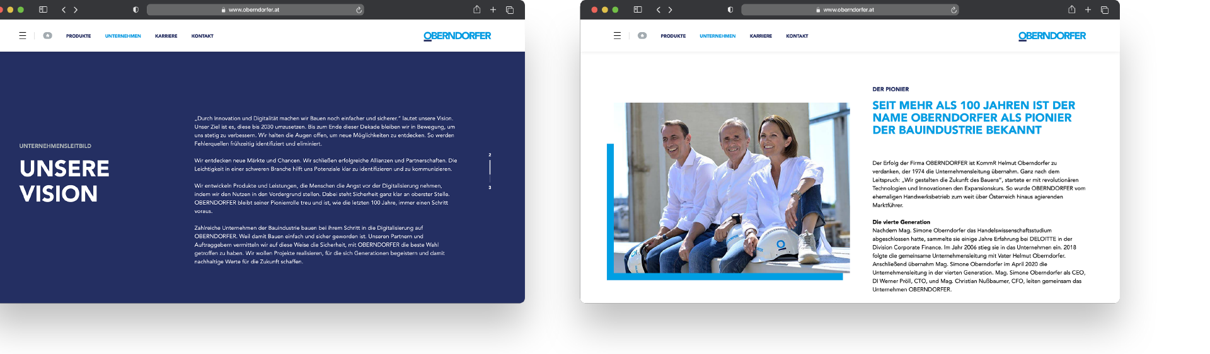Go forward in left Safari window
Viewport: 1210px width, 354px height.
coord(76,9)
